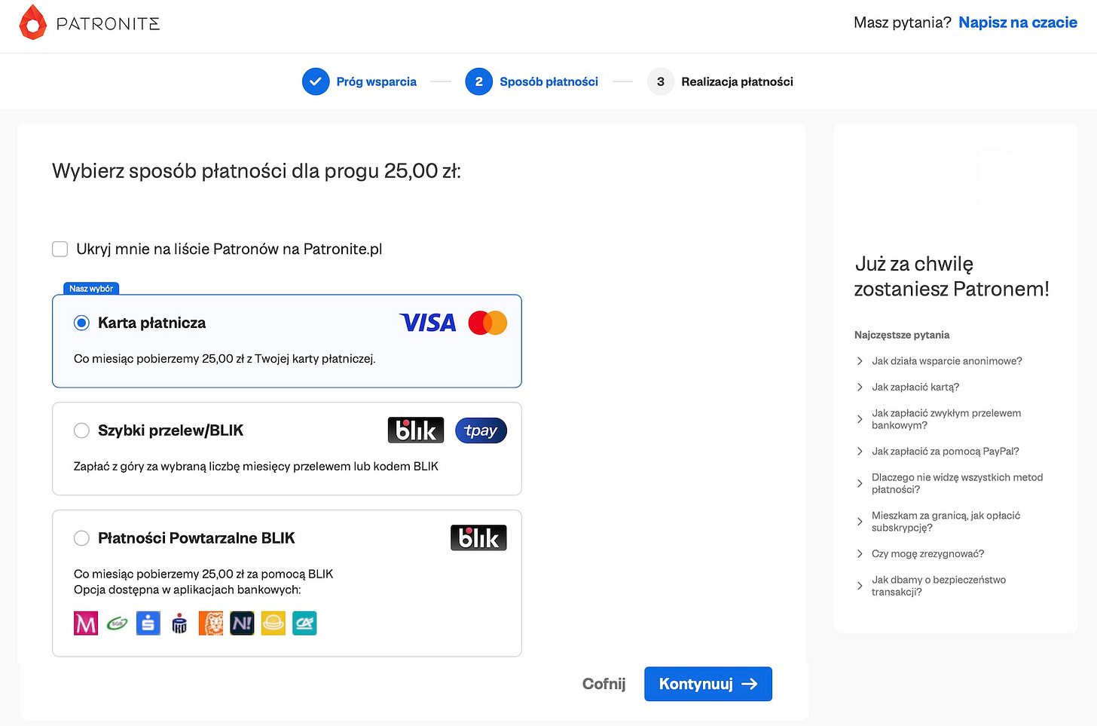The height and width of the screenshot is (726, 1097).
Task: Click the Mastercard logo
Action: tap(487, 323)
